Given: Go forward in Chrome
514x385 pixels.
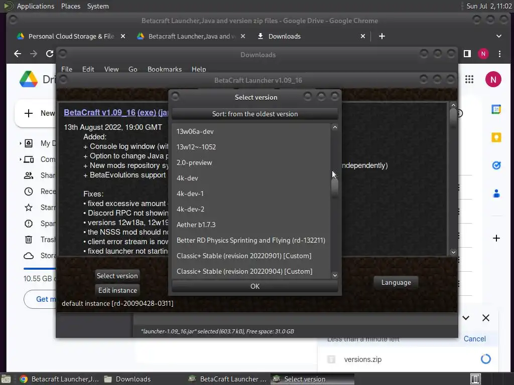Looking at the screenshot, I should 34,54.
